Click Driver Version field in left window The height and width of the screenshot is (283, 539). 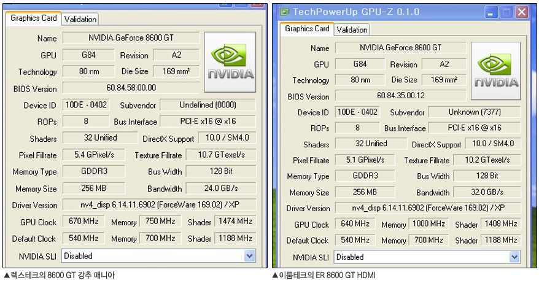point(159,205)
